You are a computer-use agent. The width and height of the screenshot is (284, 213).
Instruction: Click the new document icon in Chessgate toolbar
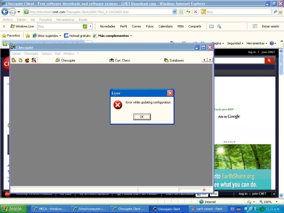click(x=21, y=60)
